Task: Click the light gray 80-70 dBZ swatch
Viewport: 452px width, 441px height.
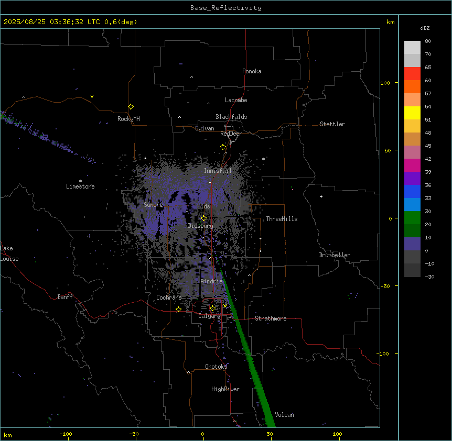Action: pos(412,48)
